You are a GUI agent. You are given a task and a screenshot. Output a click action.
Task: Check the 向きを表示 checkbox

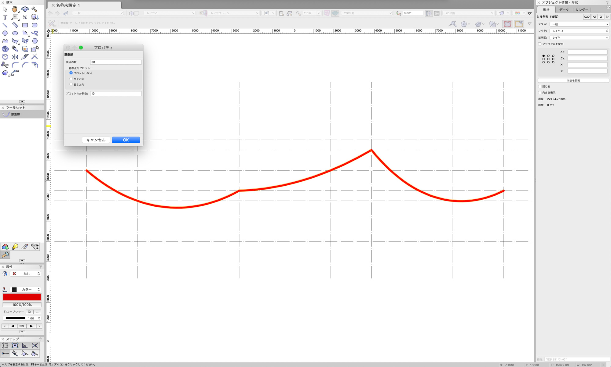point(540,92)
